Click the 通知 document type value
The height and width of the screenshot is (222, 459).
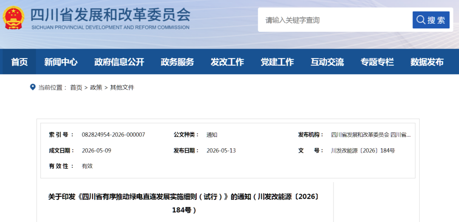212,135
